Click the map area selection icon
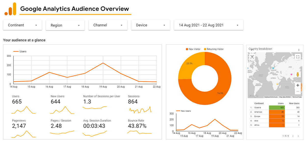Viewport: 306px width, 142px height. (252, 57)
